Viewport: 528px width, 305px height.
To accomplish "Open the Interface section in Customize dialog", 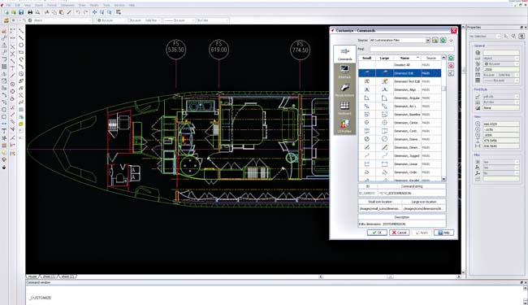I will point(344,72).
